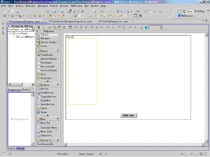Pick the Choose Widget palette tool

47,42
